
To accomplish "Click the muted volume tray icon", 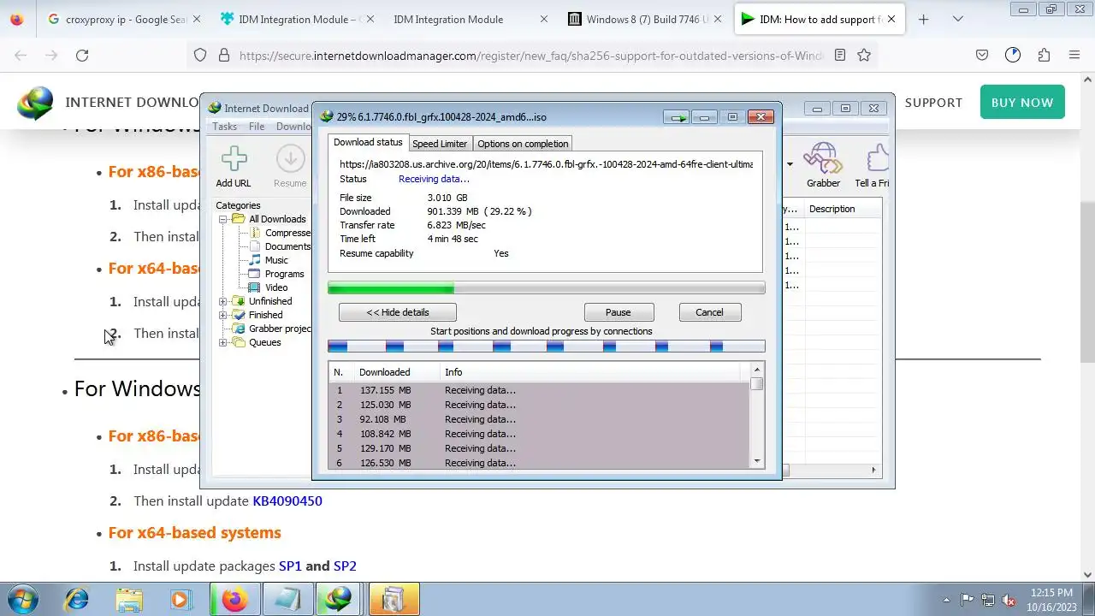I will coord(1009,600).
